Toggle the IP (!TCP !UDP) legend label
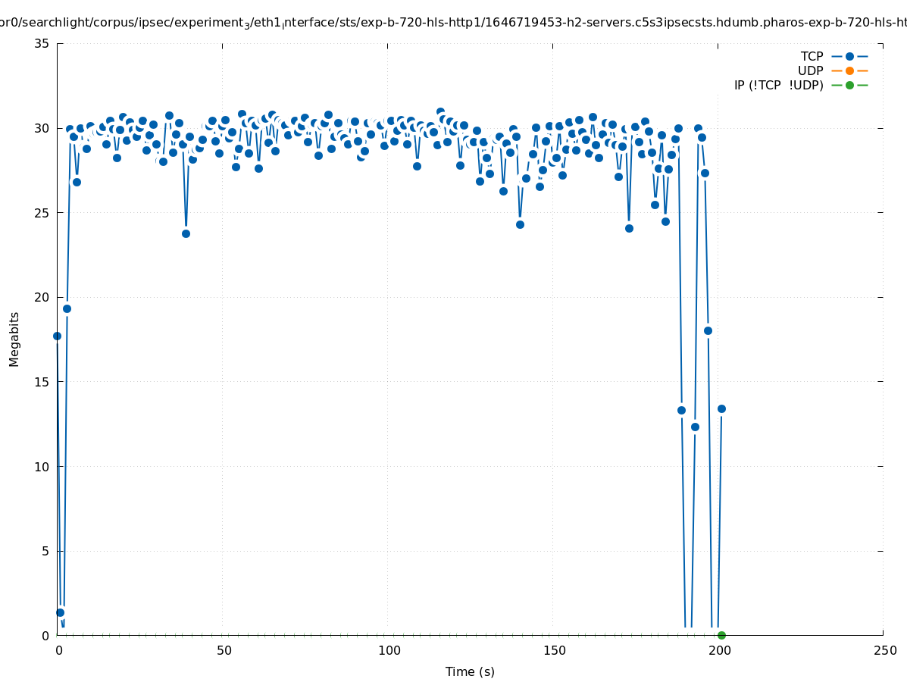Screen dimensions: 907x682 click(x=778, y=85)
